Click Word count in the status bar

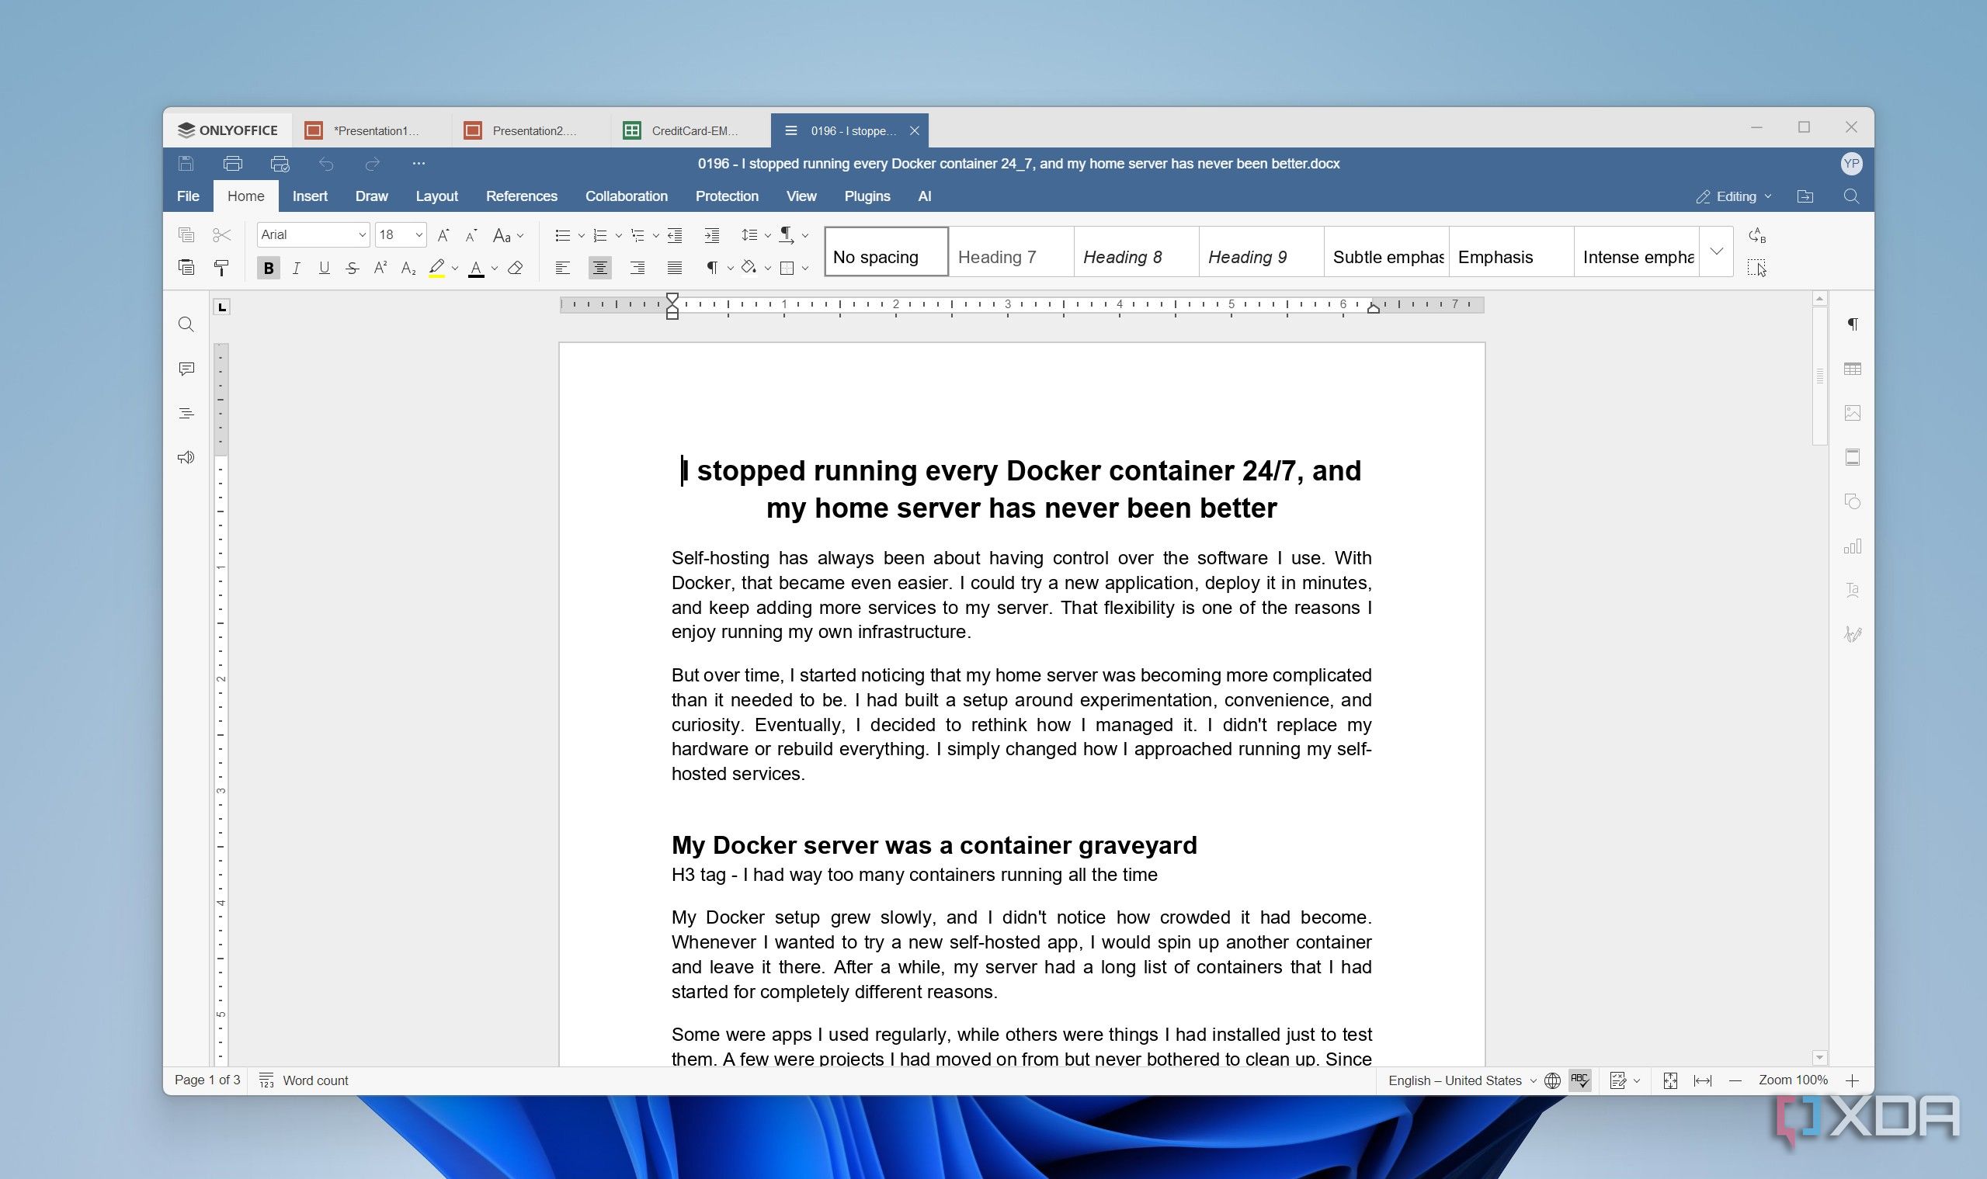[x=304, y=1080]
